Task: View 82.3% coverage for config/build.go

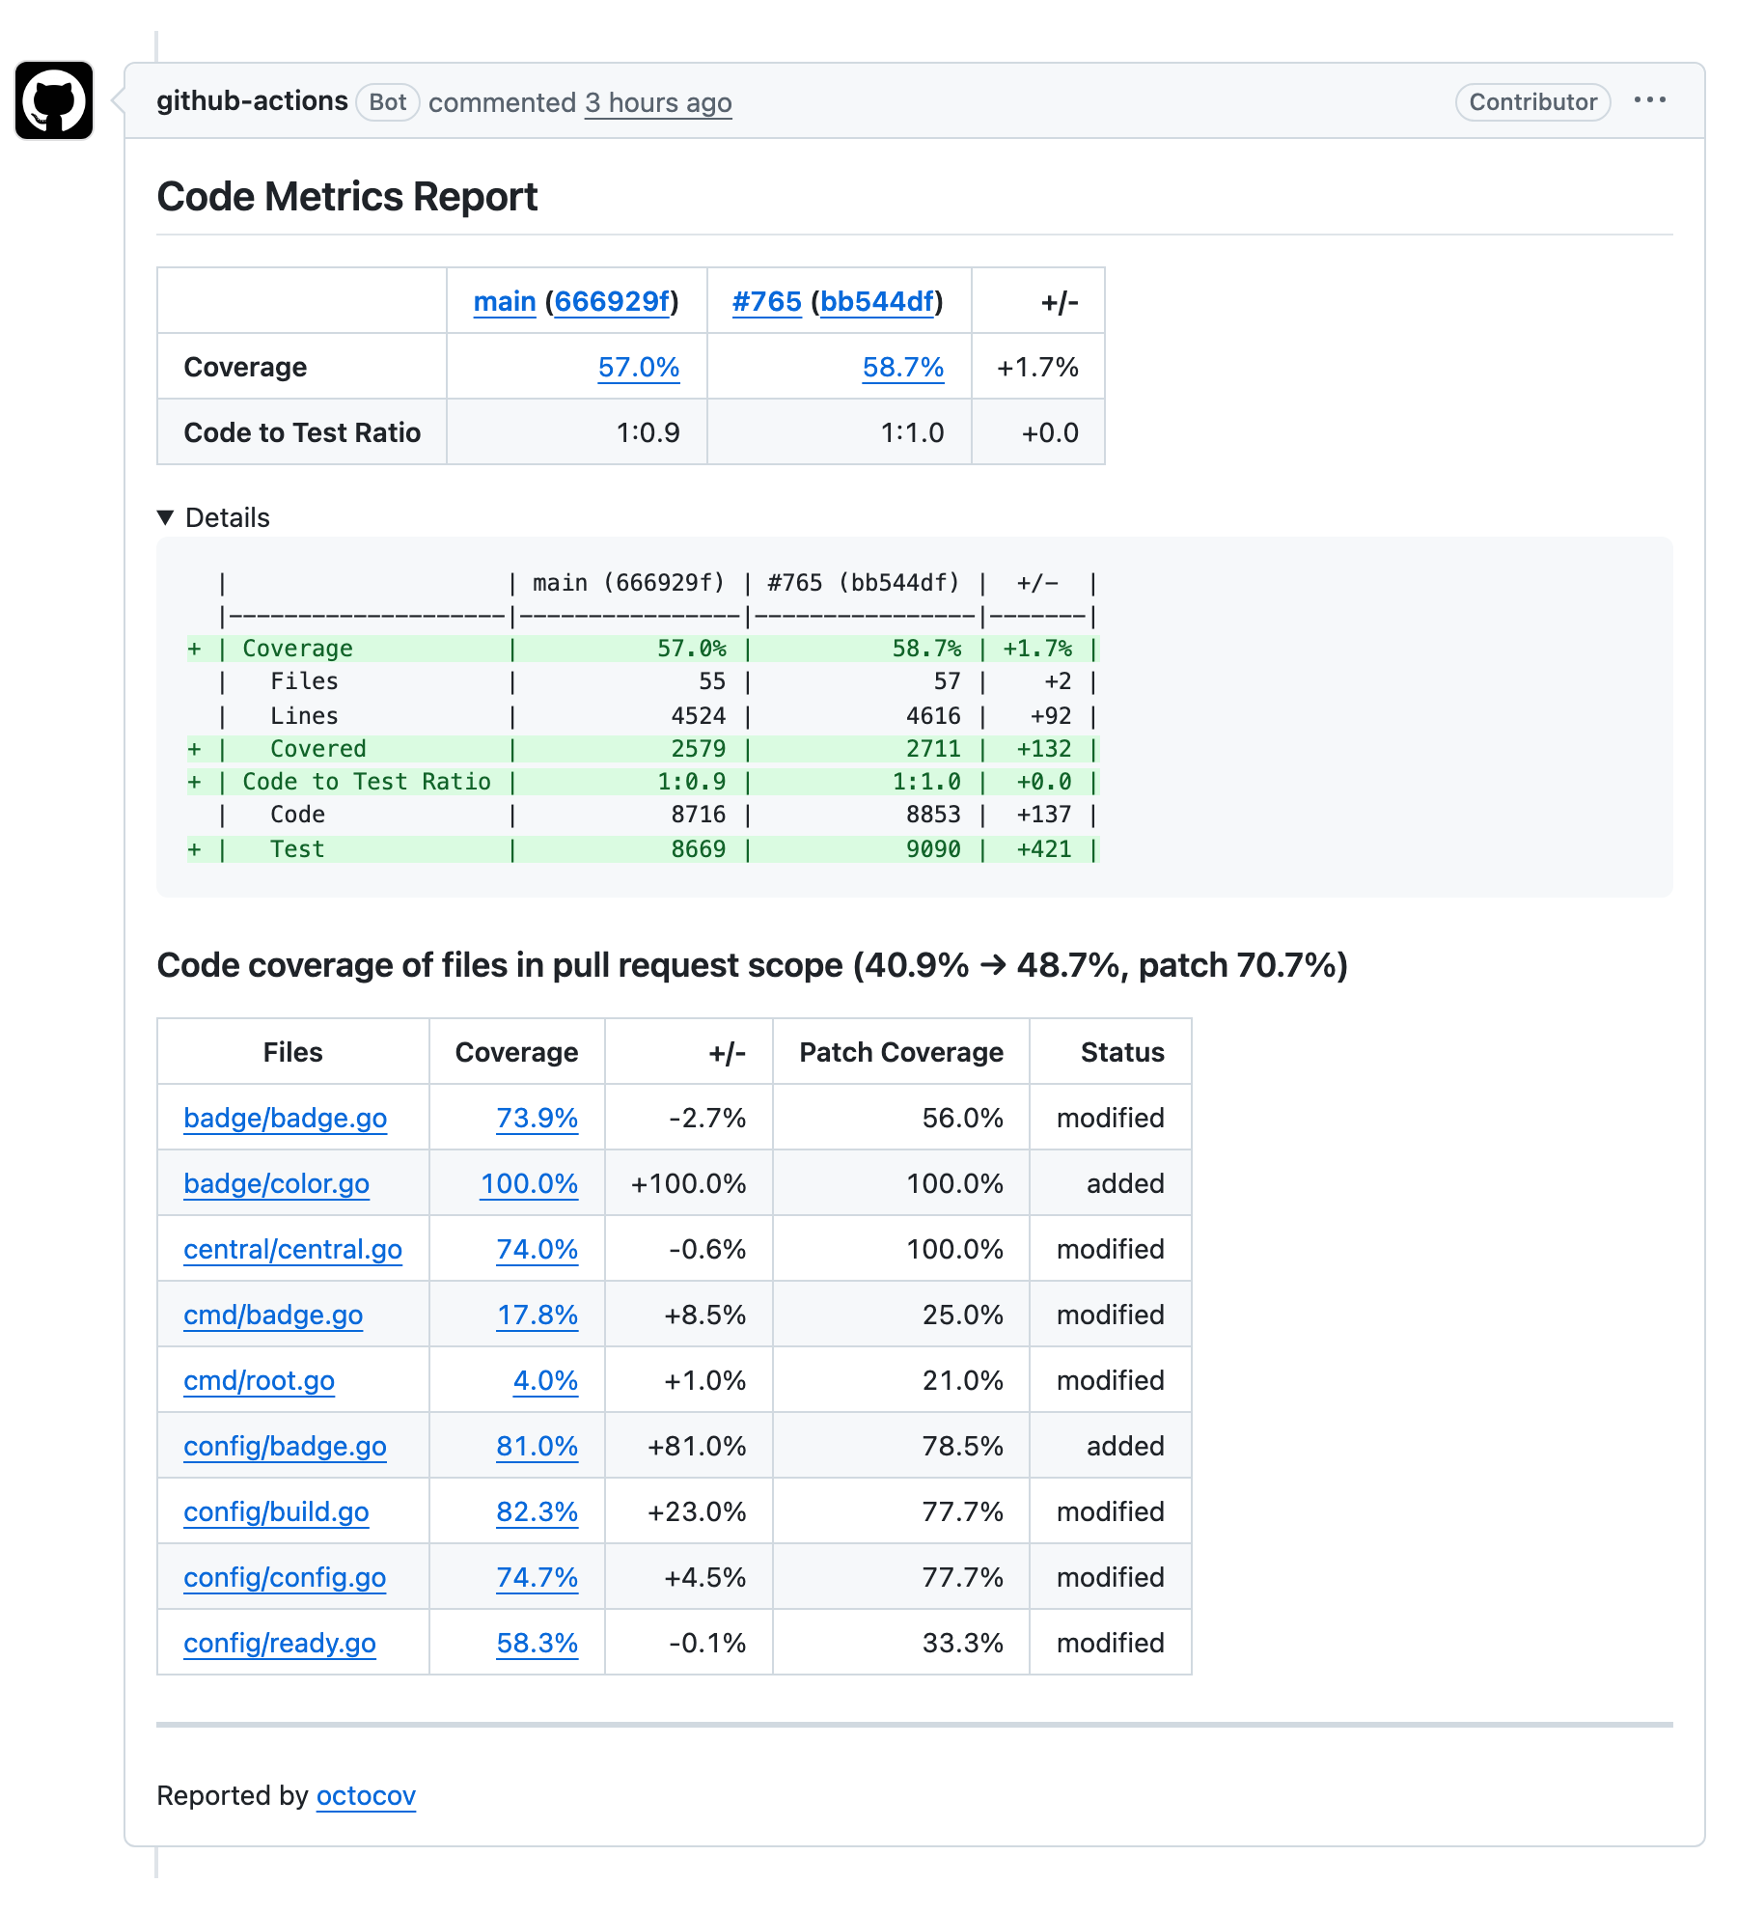Action: (x=538, y=1511)
